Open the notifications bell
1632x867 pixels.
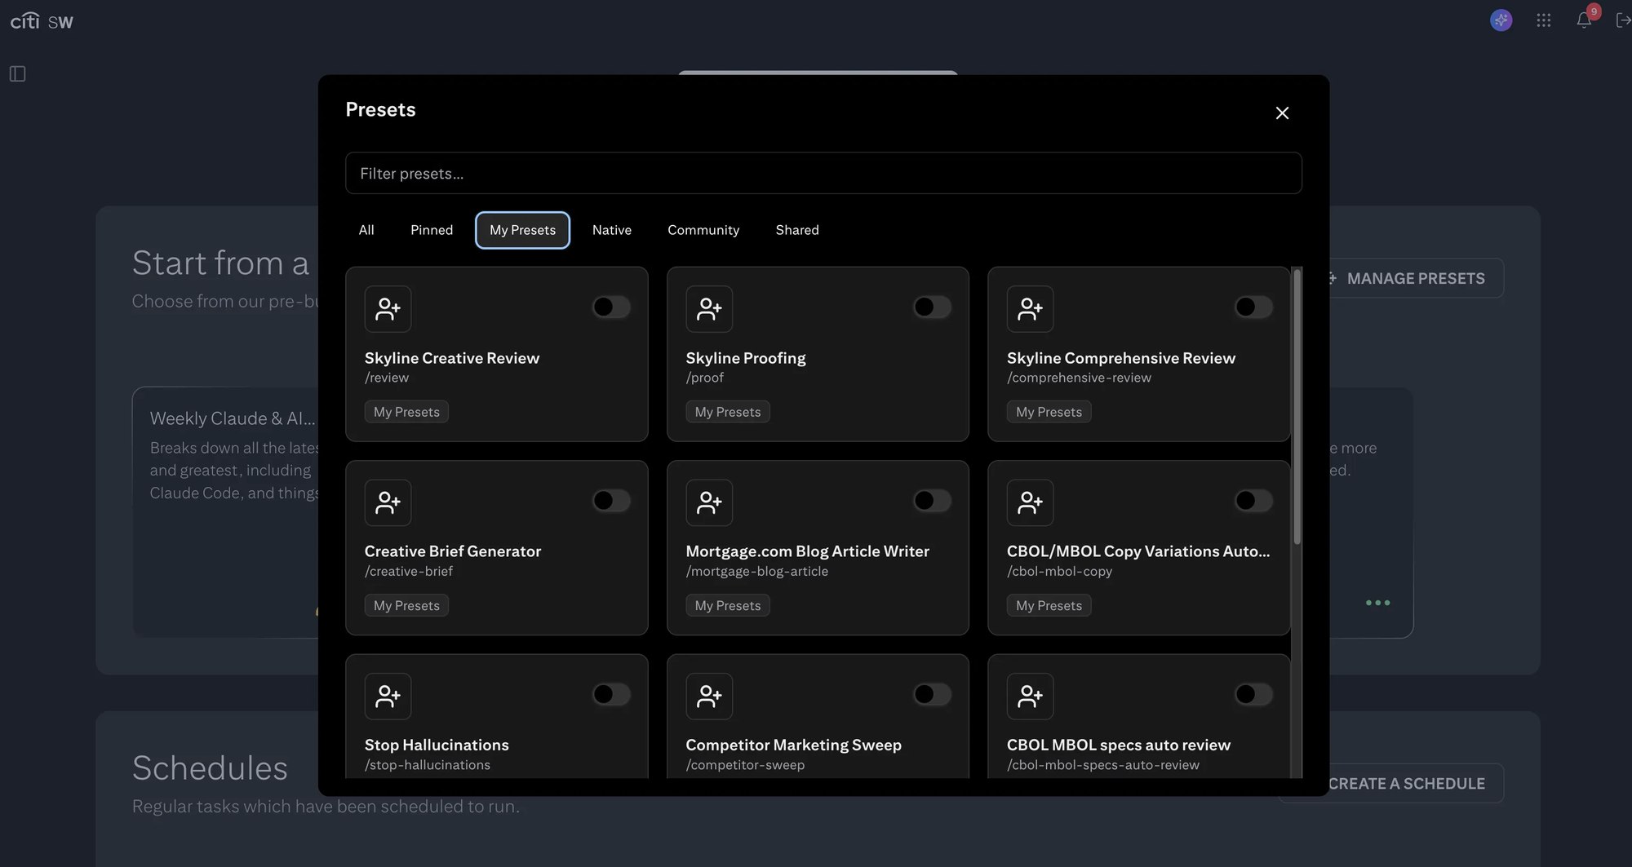tap(1584, 20)
